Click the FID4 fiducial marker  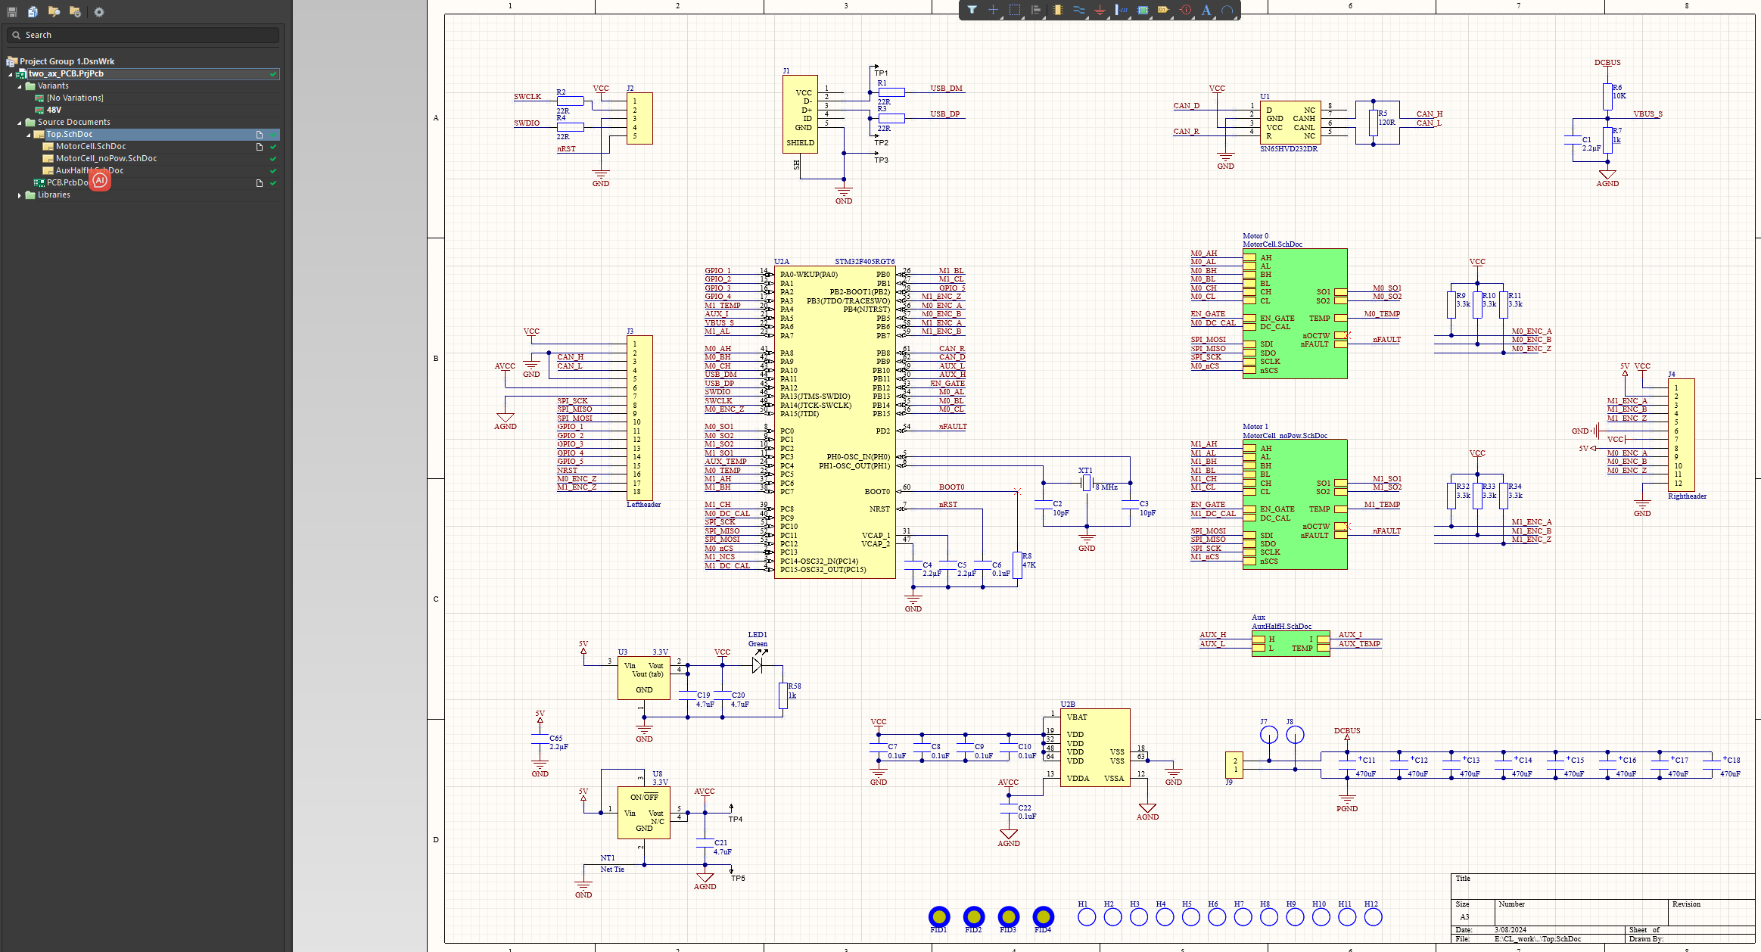1044,916
